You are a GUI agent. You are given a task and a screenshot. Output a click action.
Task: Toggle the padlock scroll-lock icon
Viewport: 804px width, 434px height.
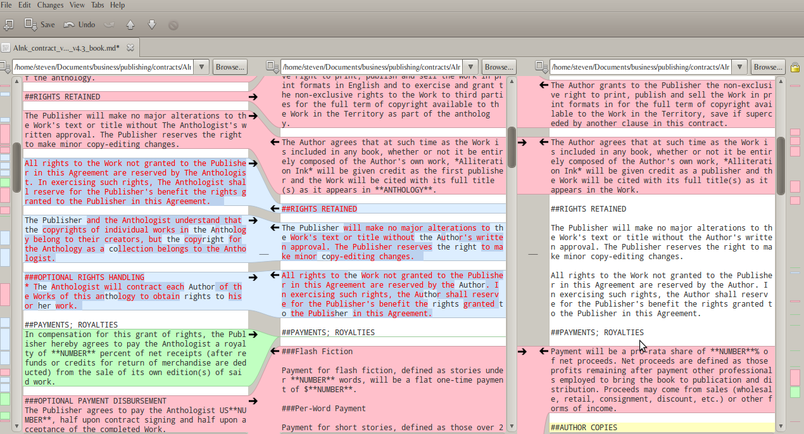point(795,67)
